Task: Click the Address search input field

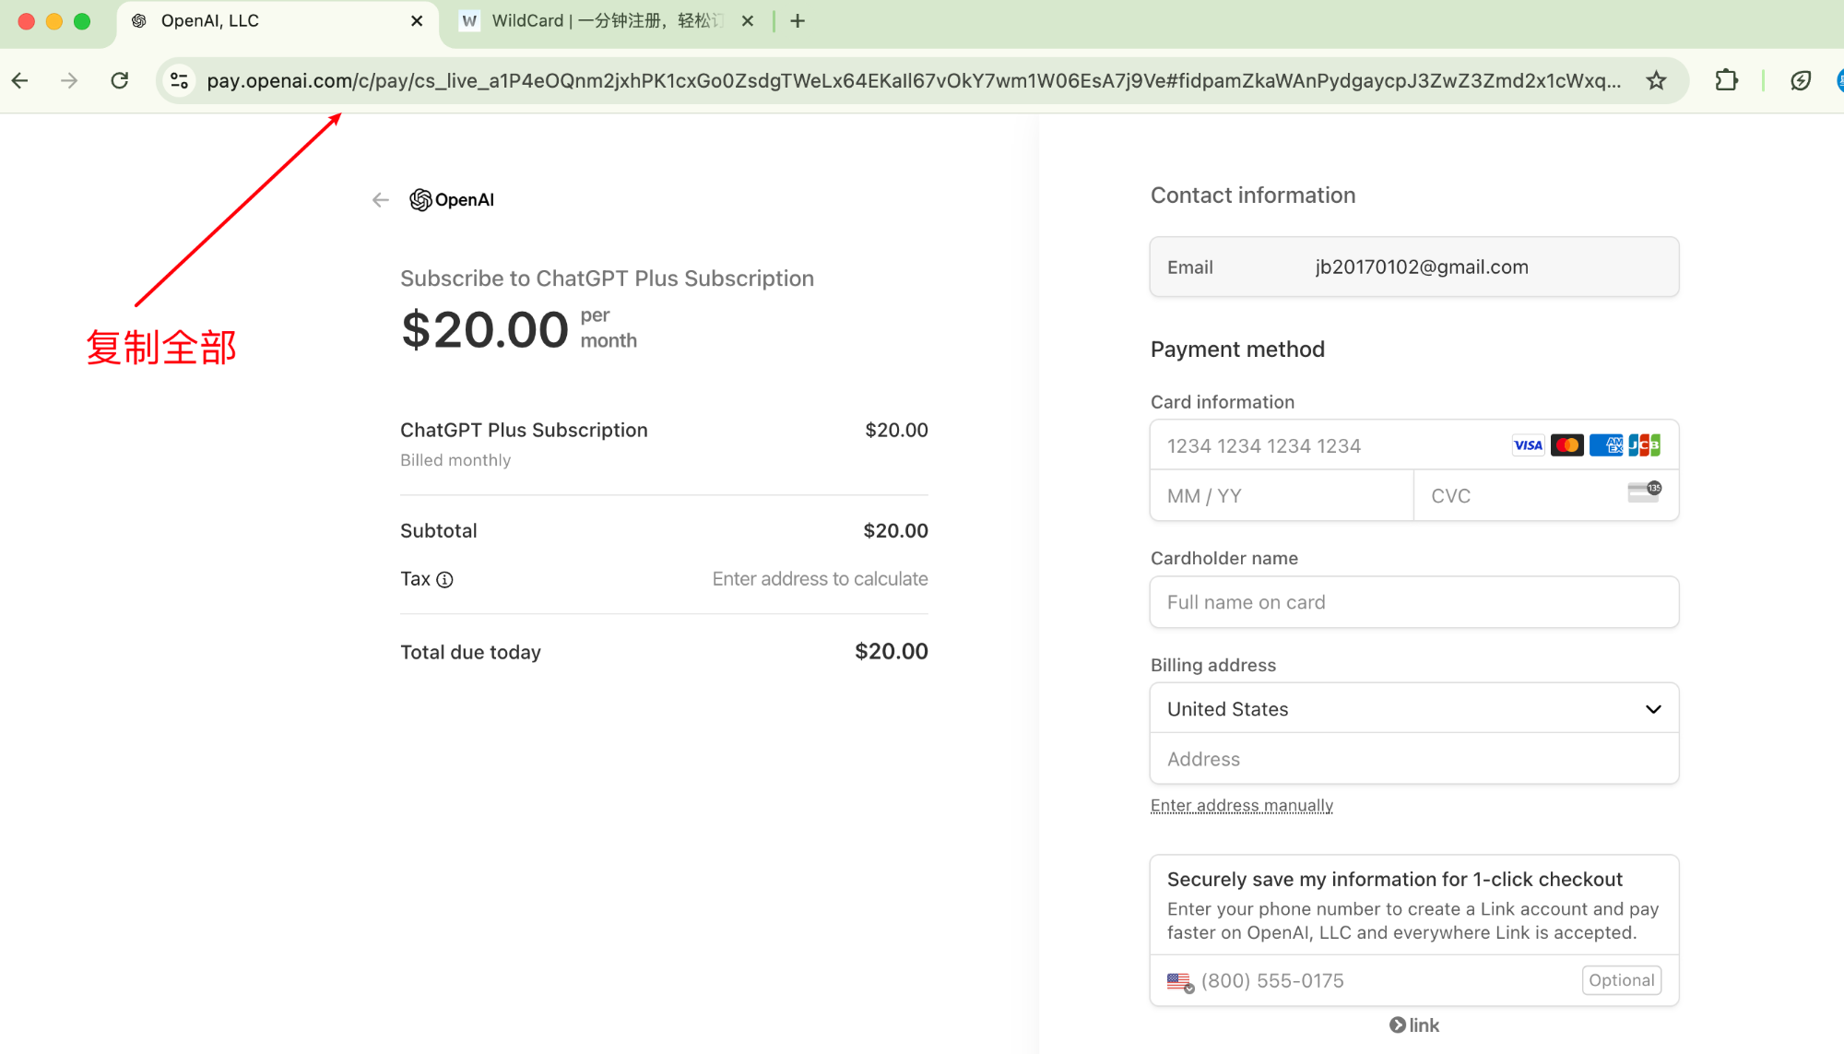Action: point(1413,759)
